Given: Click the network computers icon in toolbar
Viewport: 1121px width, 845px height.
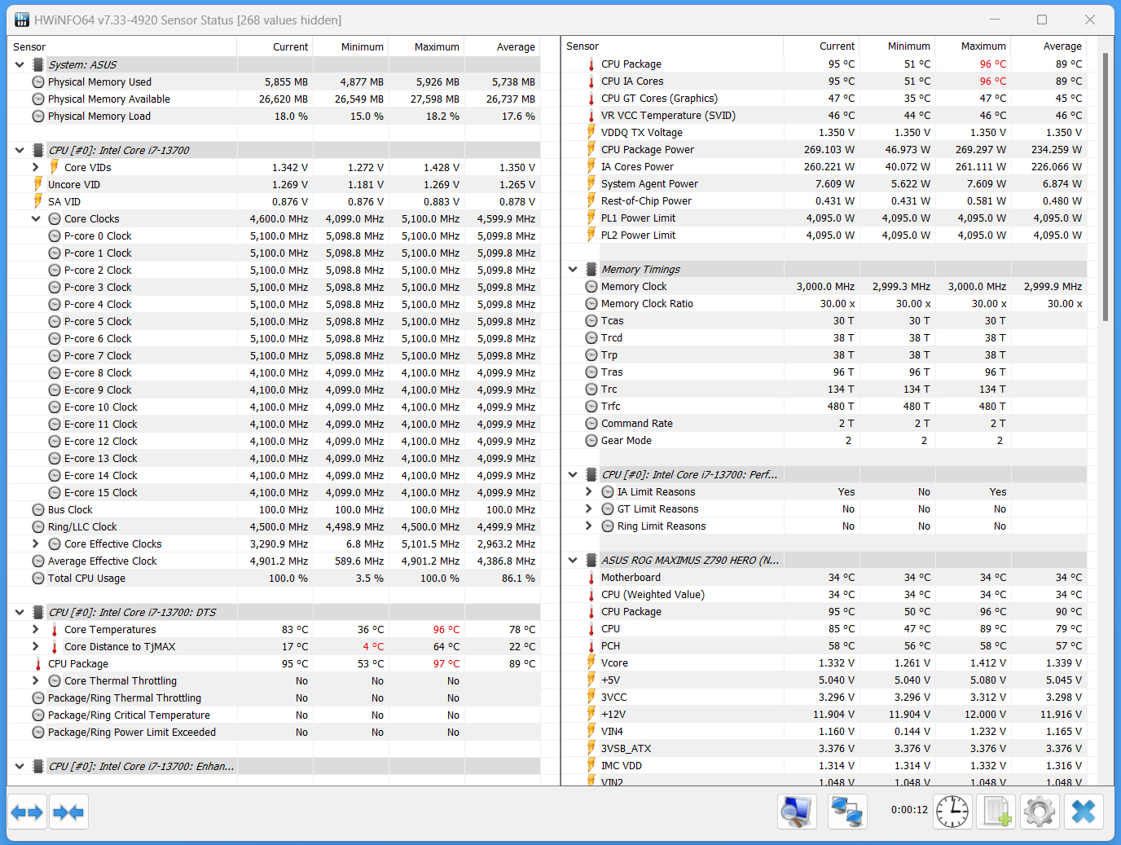Looking at the screenshot, I should [847, 812].
